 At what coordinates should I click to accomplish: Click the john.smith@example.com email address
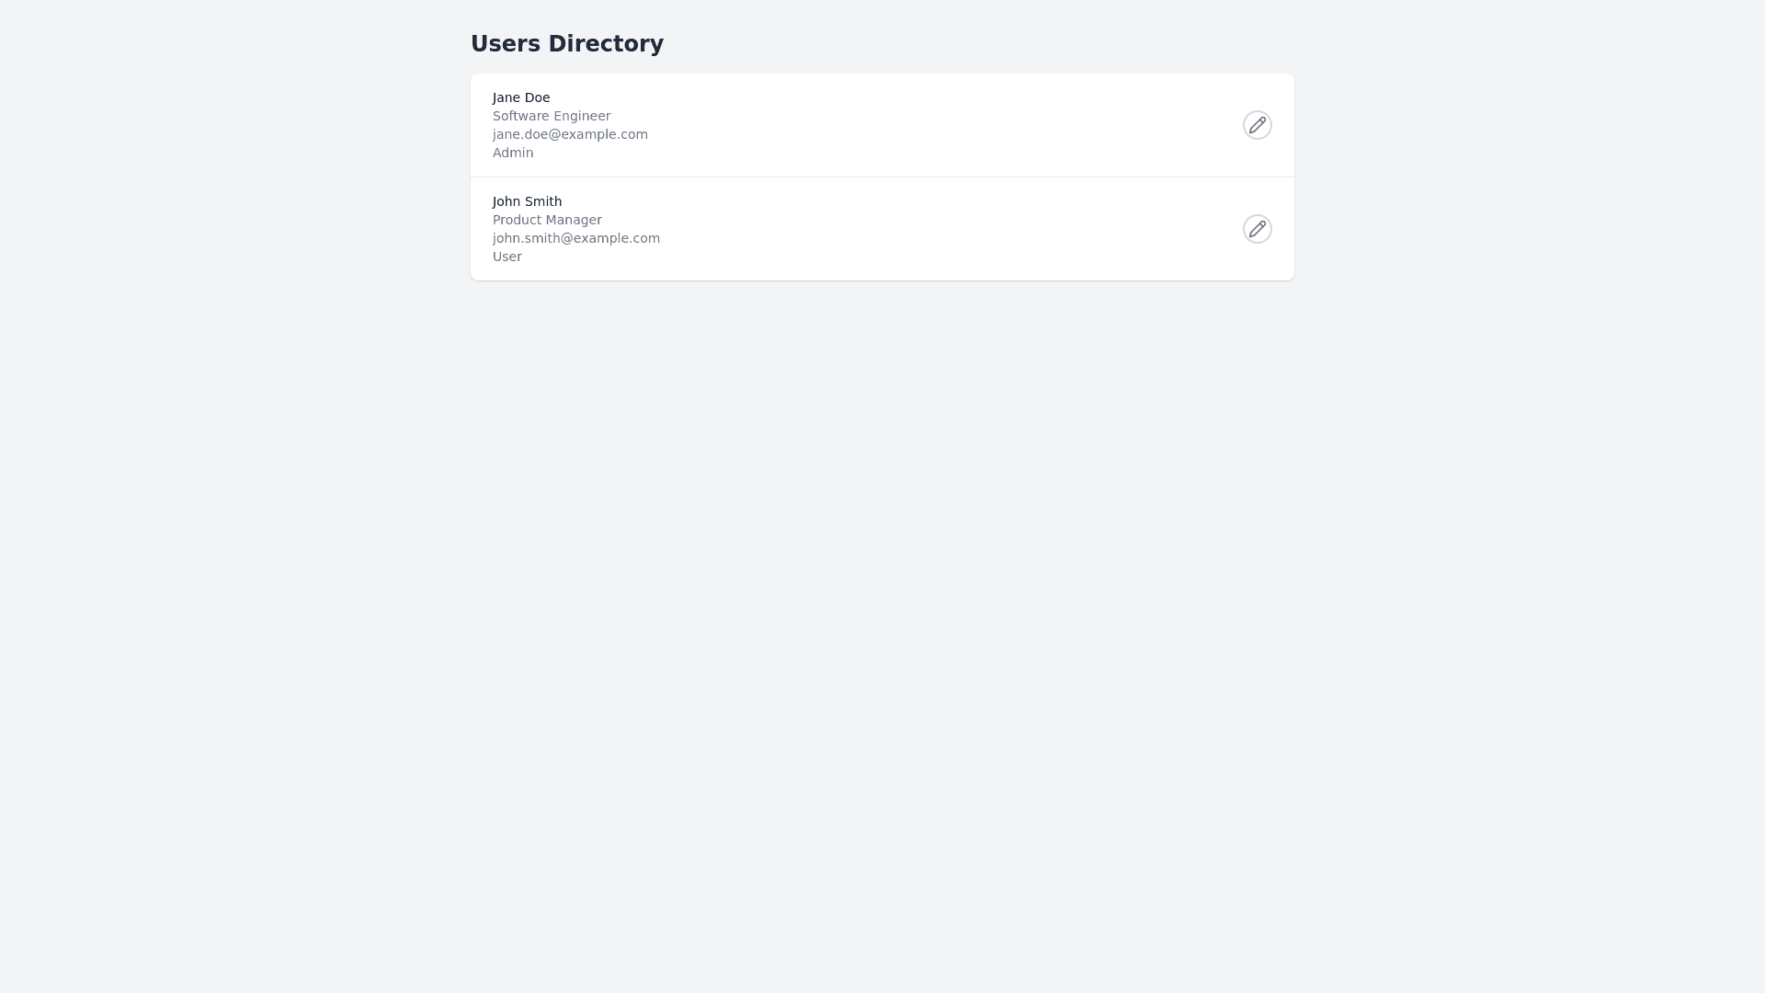pos(575,238)
